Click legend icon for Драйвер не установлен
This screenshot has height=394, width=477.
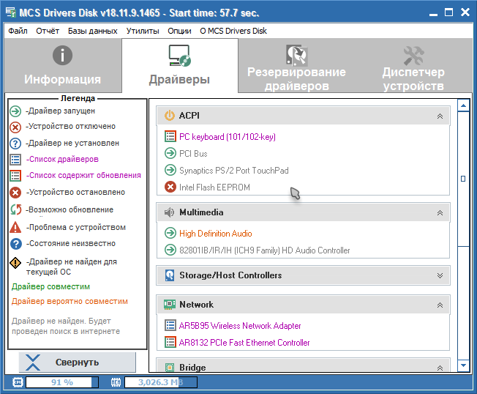tap(15, 144)
